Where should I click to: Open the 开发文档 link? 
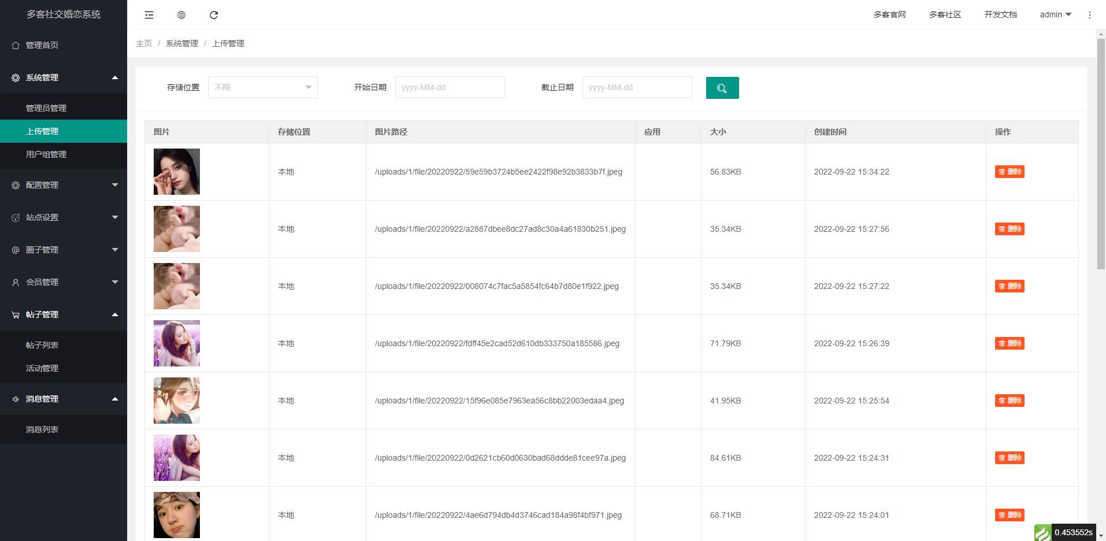click(1000, 14)
